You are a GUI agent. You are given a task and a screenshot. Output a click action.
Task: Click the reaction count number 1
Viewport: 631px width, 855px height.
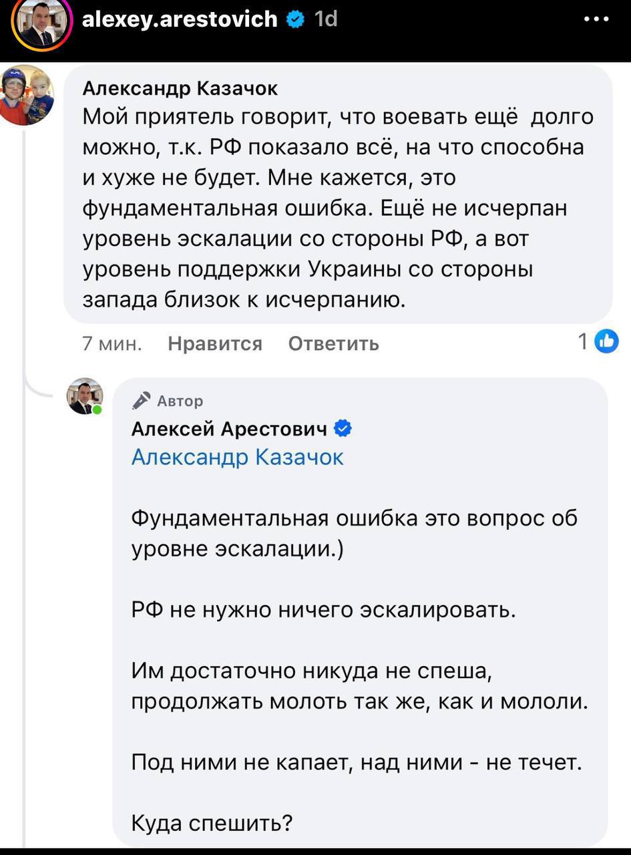[x=583, y=342]
